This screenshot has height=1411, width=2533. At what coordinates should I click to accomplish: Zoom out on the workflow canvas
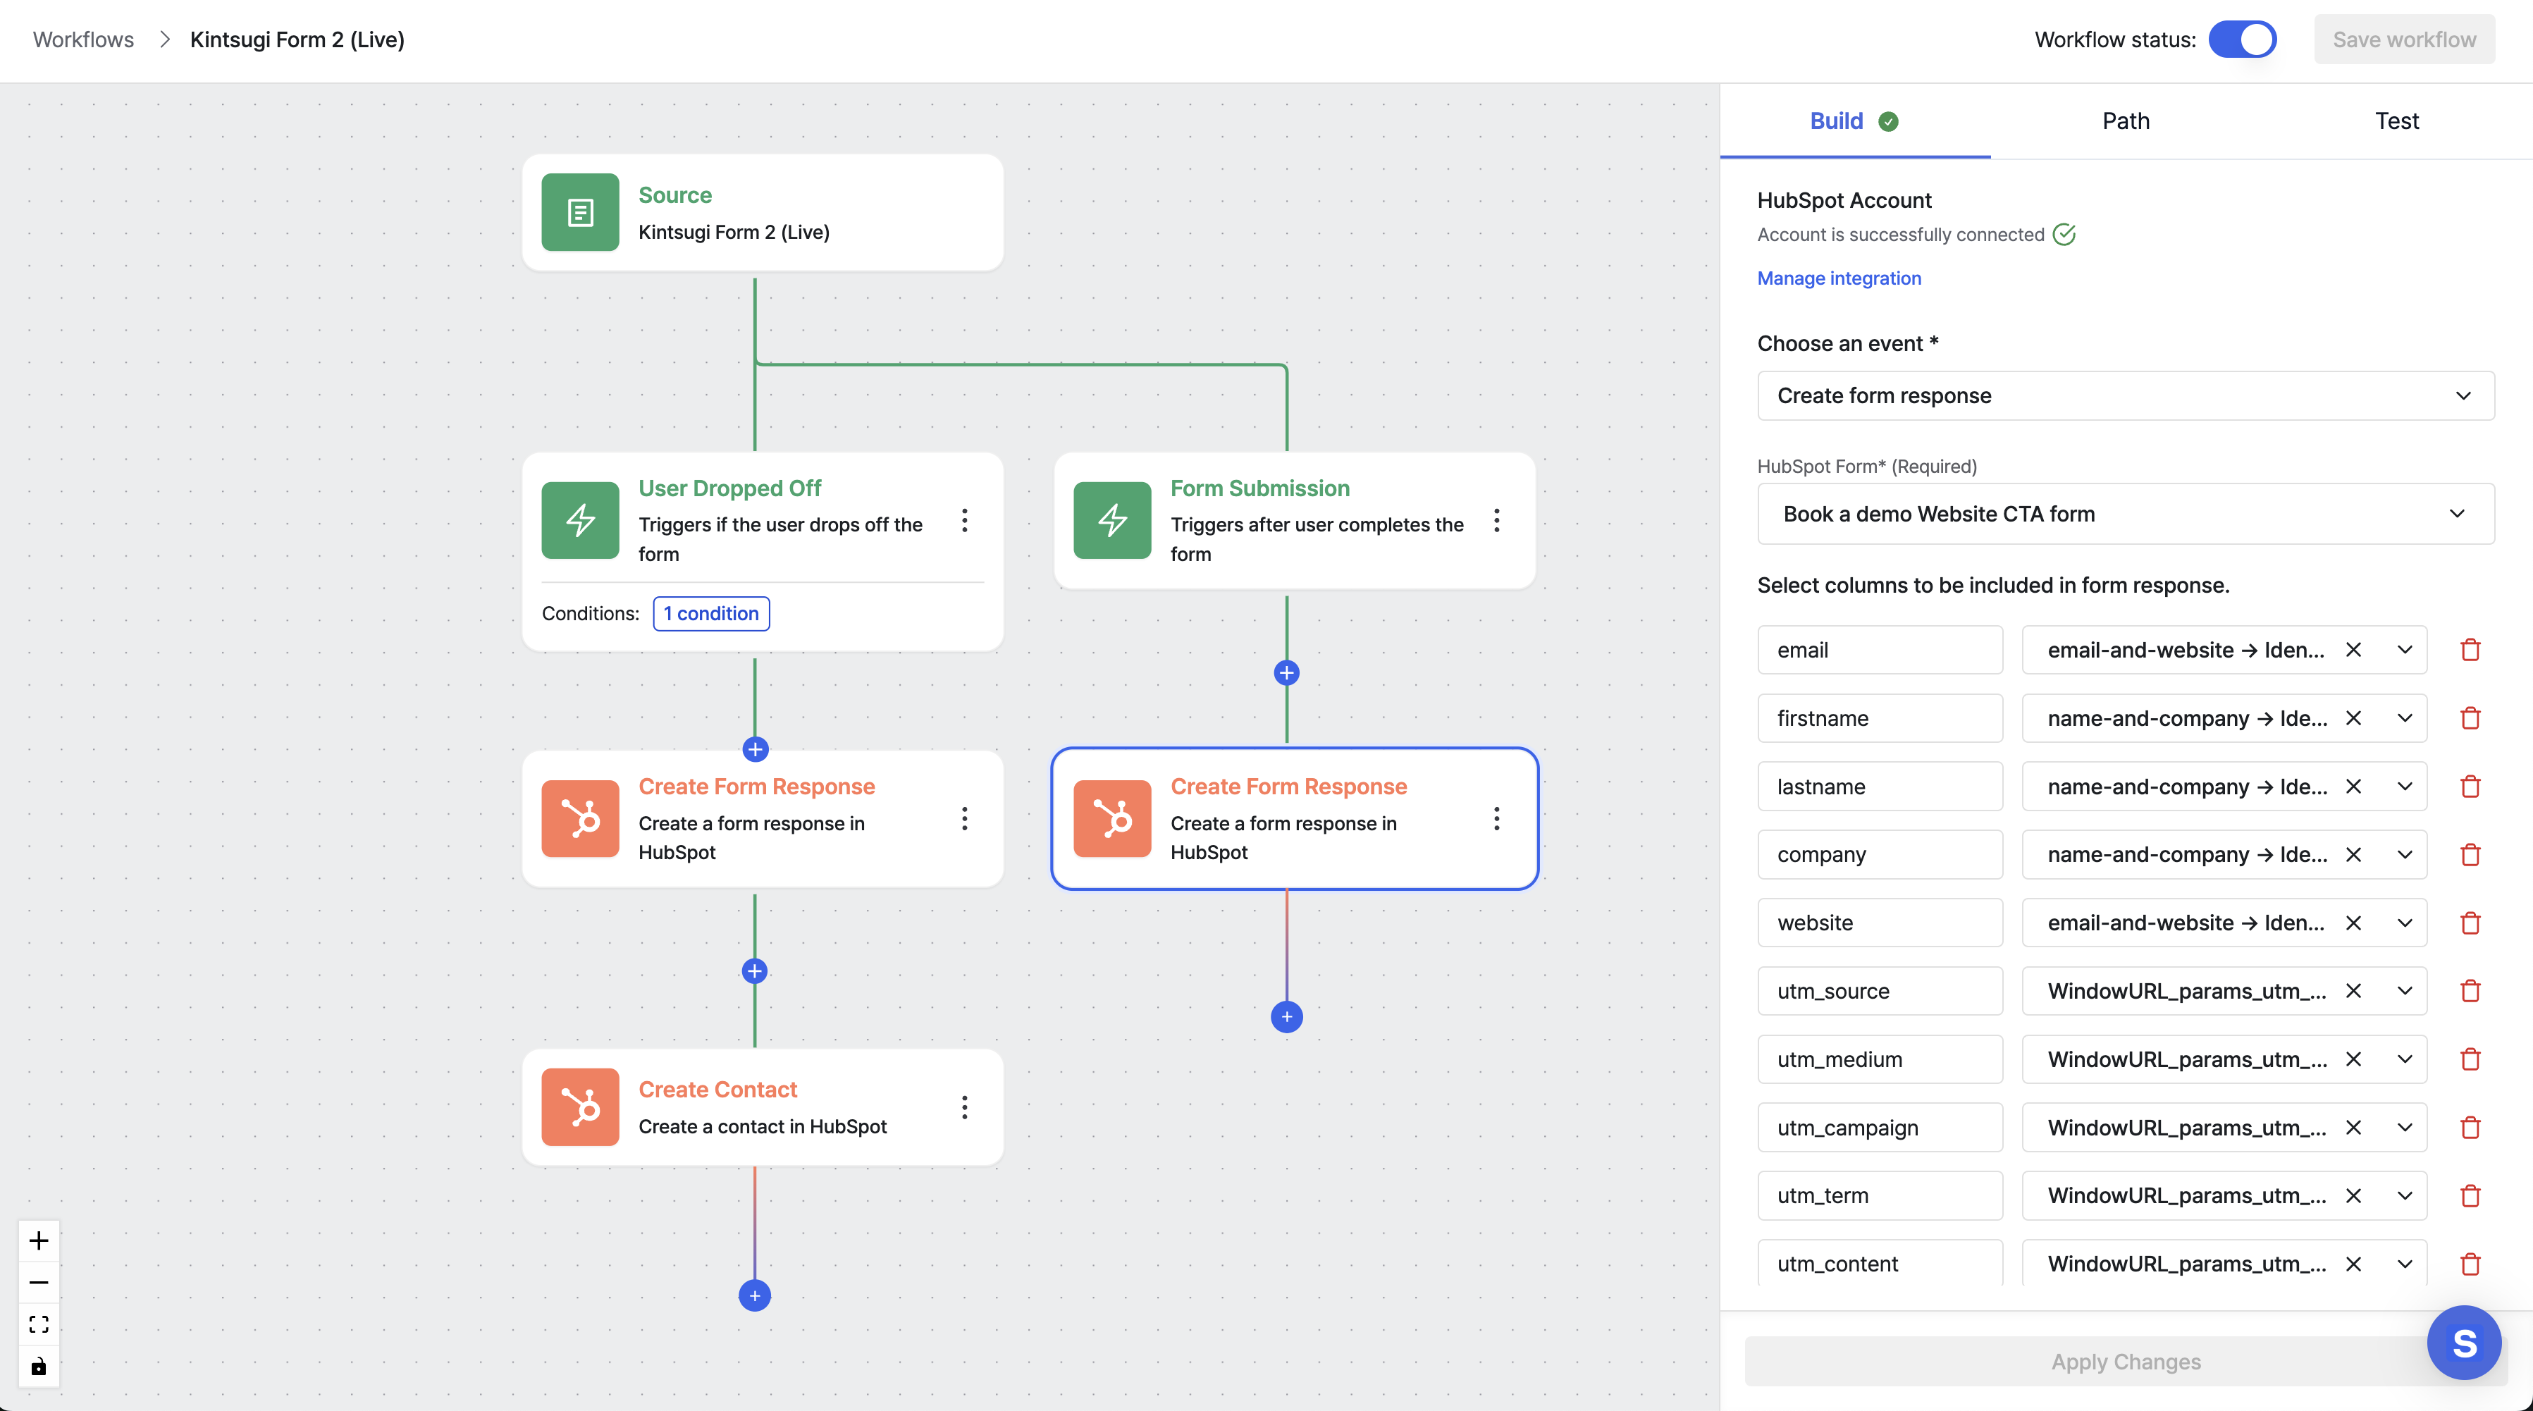pos(38,1282)
